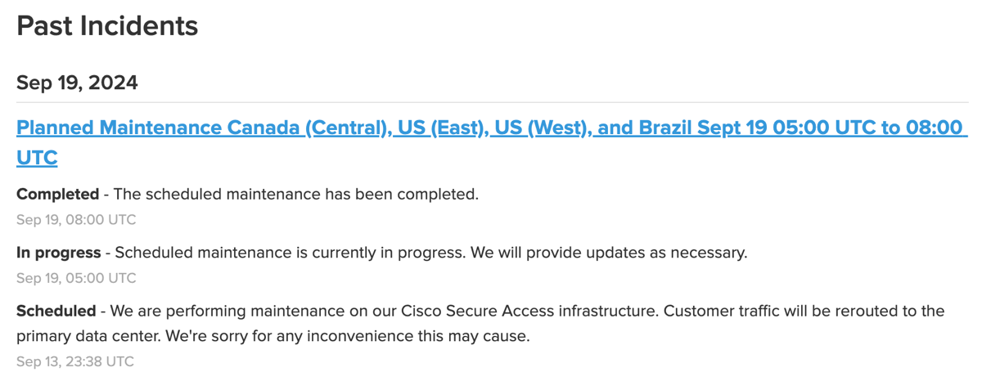This screenshot has height=381, width=982.
Task: Click the "Sep 19, 08:00 UTC" timestamp
Action: (x=76, y=220)
